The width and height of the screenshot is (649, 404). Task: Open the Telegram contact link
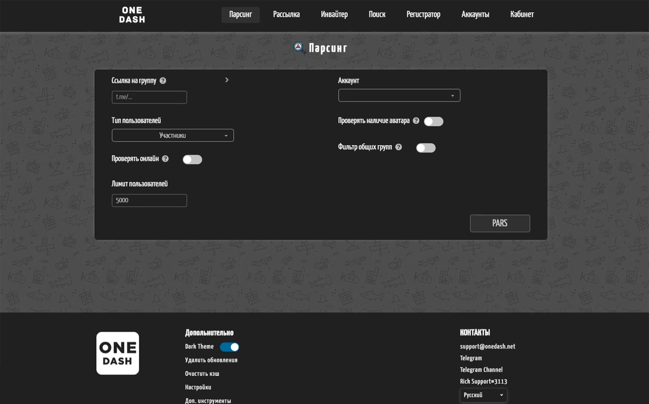[x=471, y=358]
